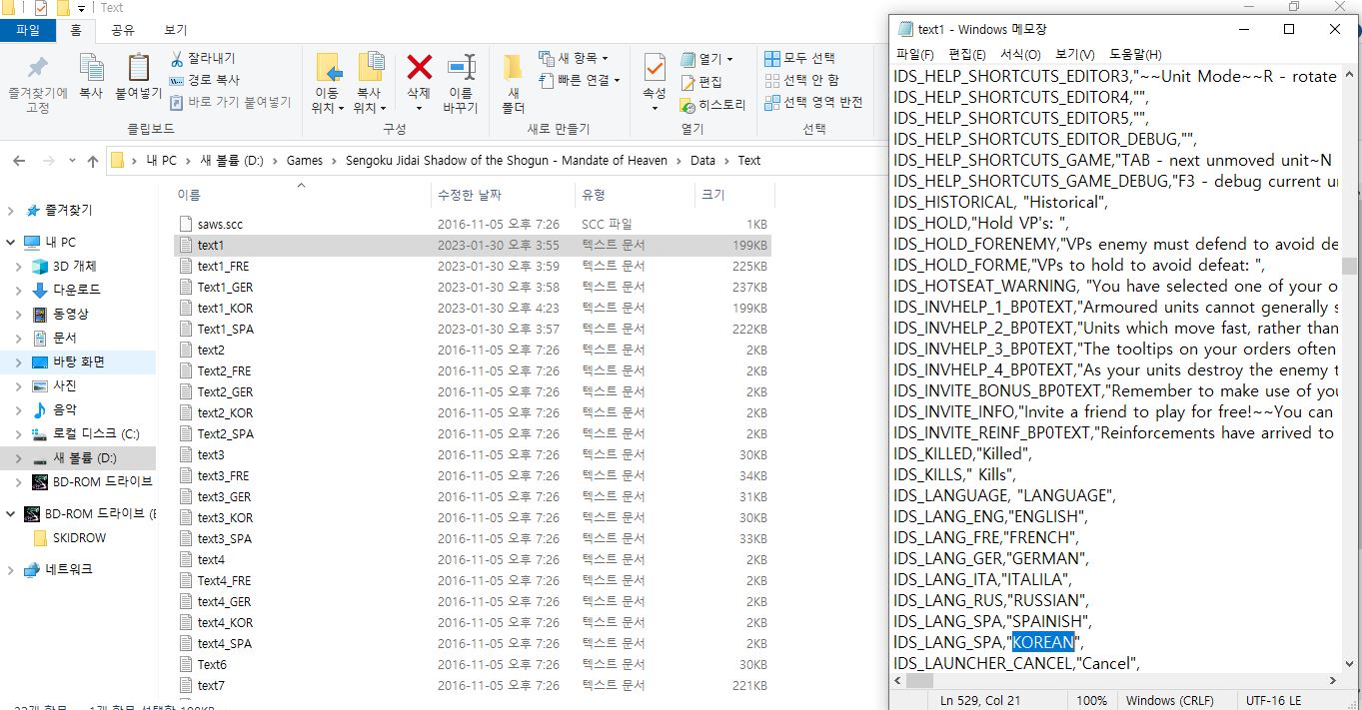Click Copy path (경로 복사) button
The height and width of the screenshot is (710, 1362).
(x=205, y=80)
